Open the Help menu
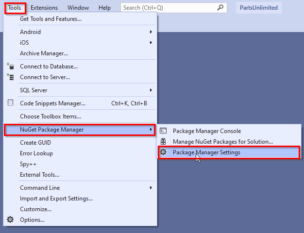This screenshot has width=304, height=233. (x=104, y=8)
